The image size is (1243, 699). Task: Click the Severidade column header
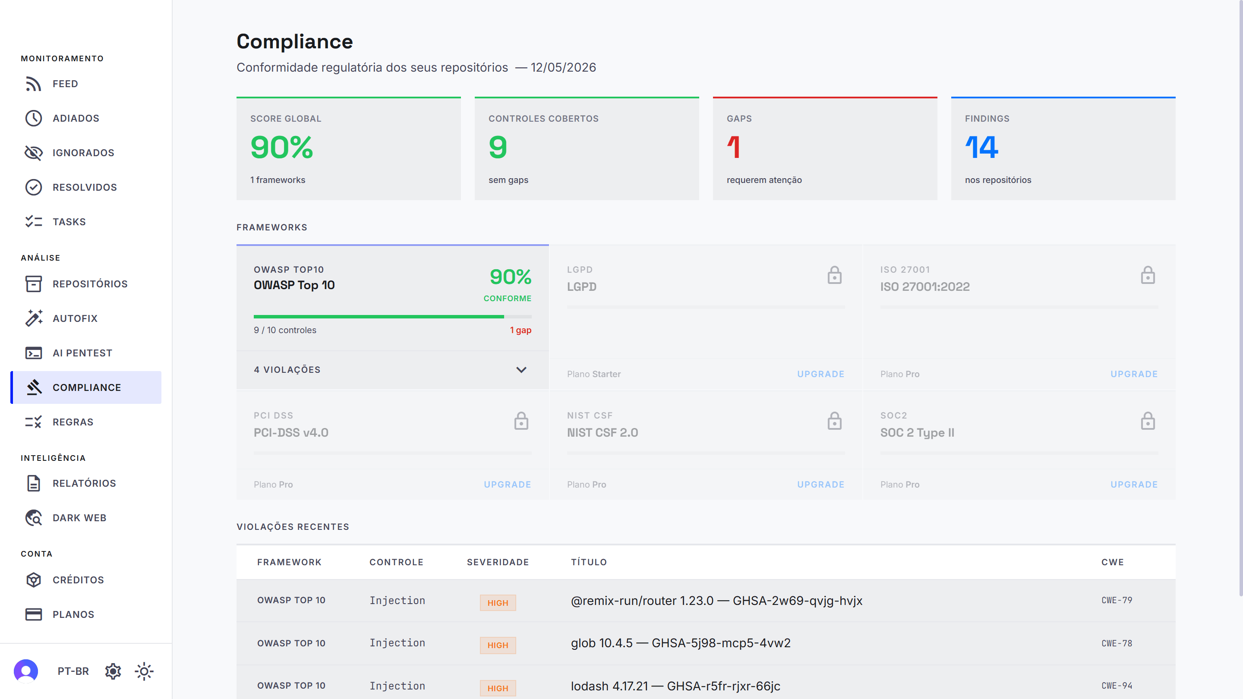pos(498,562)
